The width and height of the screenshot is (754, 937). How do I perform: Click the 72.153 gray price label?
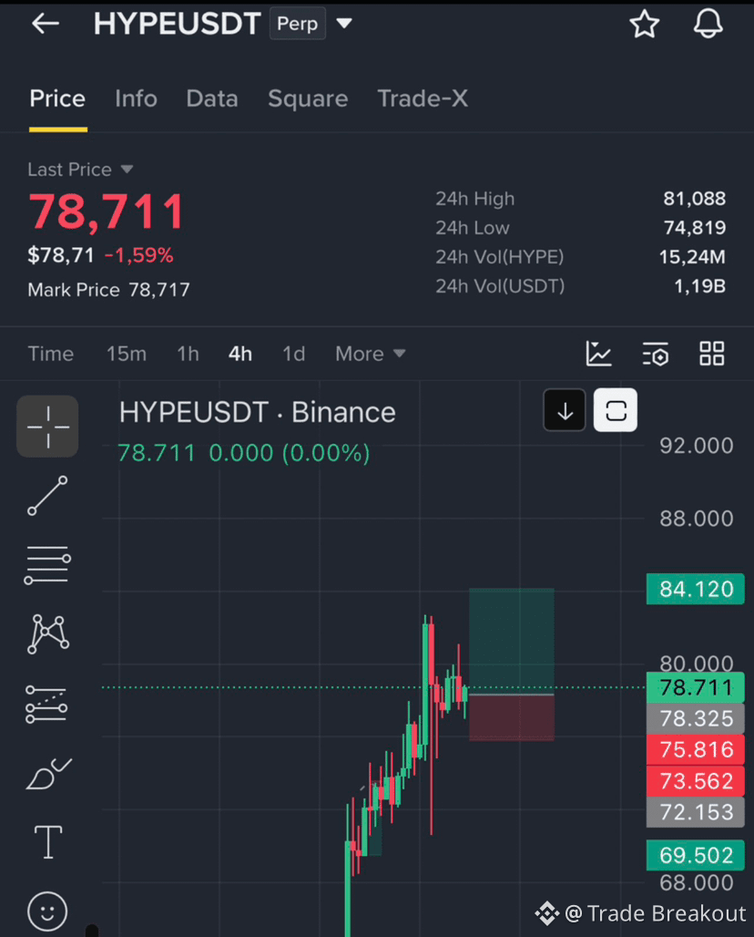point(696,812)
